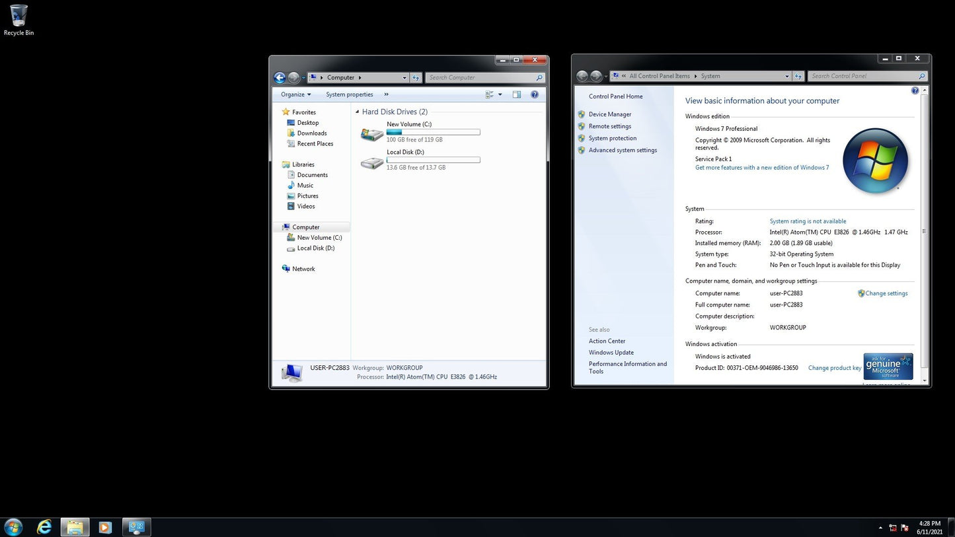Change view using the view icon button
Image resolution: width=955 pixels, height=537 pixels.
[490, 94]
